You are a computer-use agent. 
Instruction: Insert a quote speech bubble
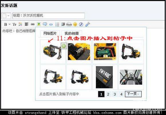(45, 24)
